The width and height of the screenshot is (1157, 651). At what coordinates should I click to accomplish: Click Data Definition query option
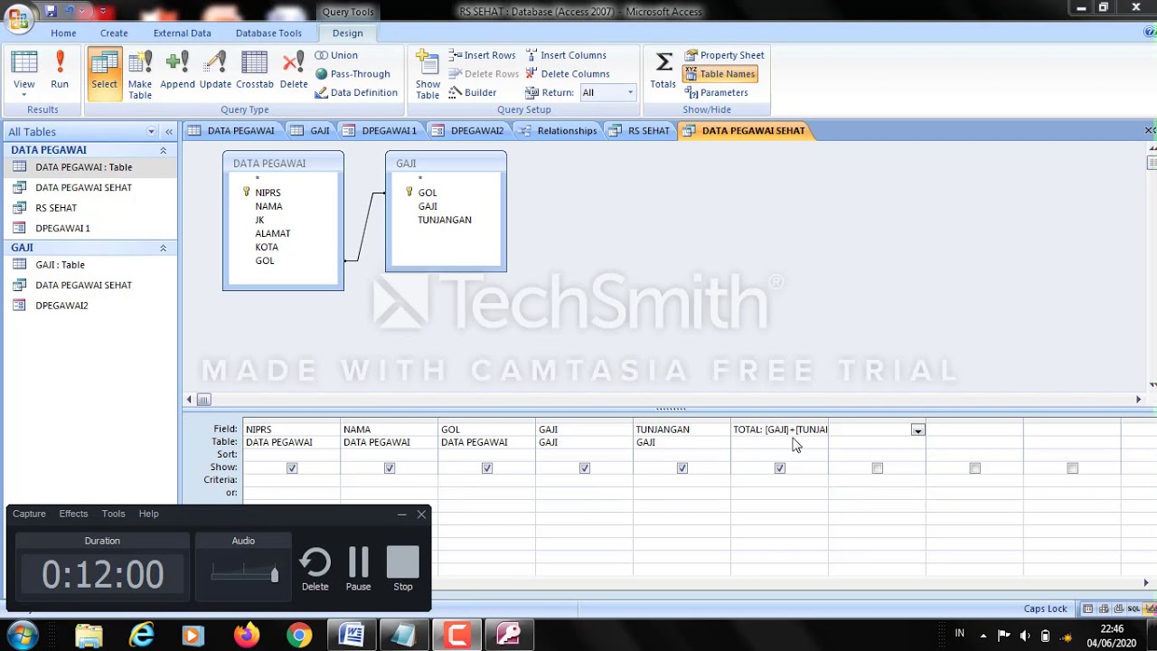[x=356, y=92]
